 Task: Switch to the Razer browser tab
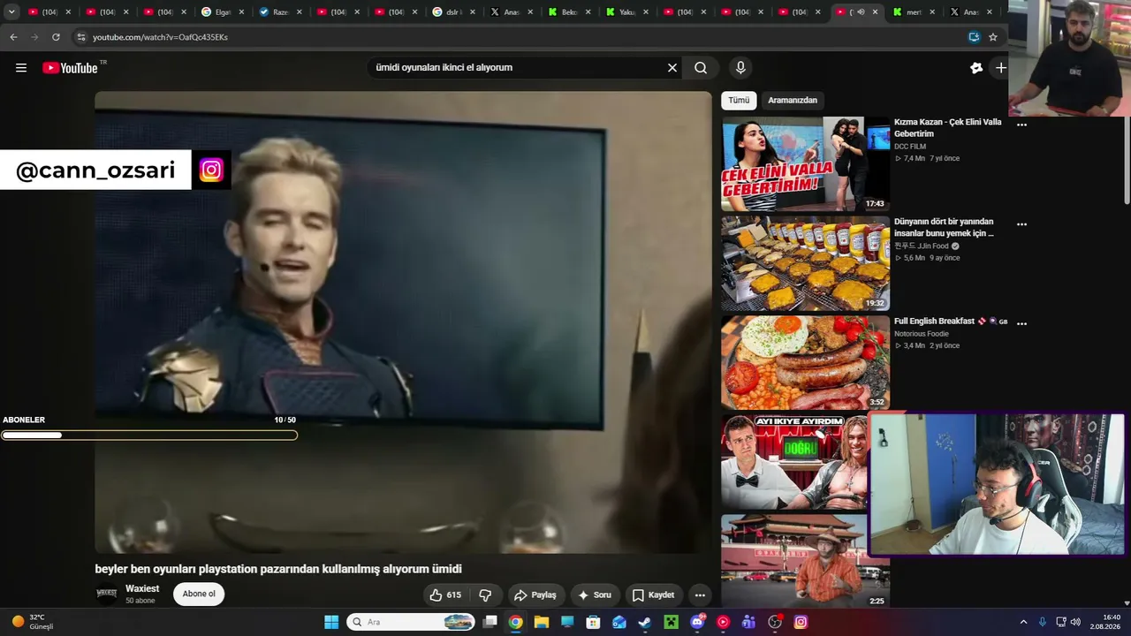pos(281,12)
